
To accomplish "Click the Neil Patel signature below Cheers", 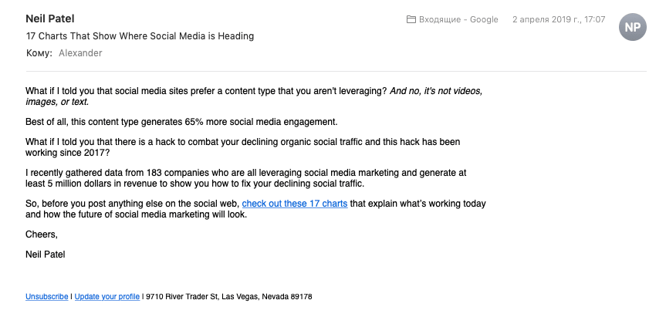I will [x=46, y=255].
